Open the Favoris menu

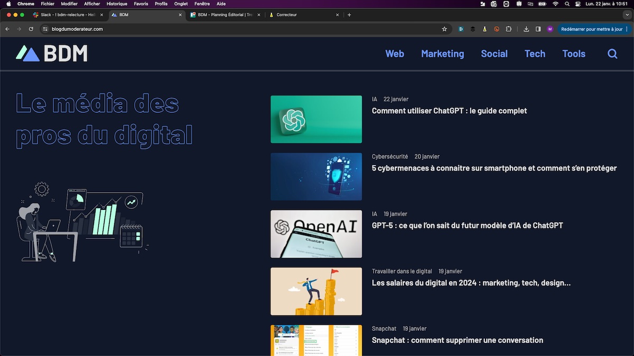[x=141, y=4]
